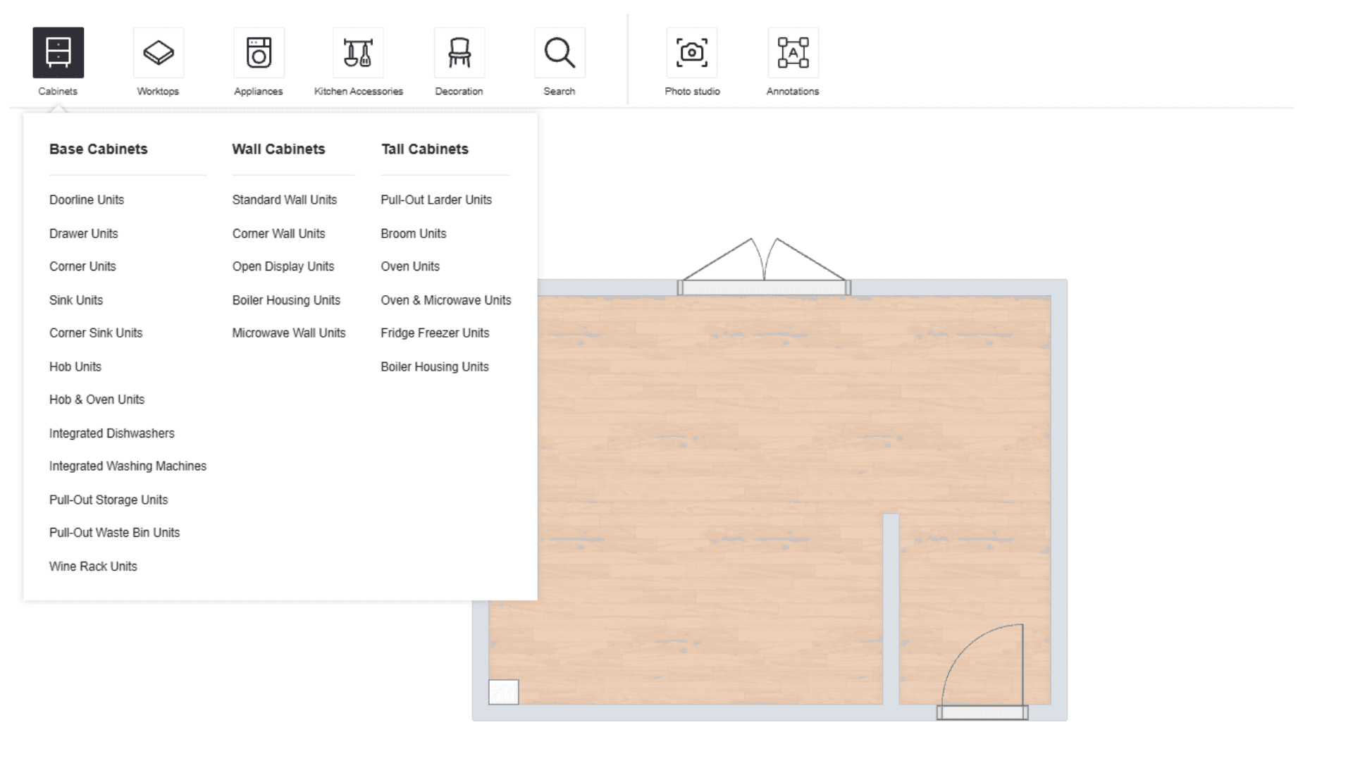Choose Pull-Out Storage Units

109,500
